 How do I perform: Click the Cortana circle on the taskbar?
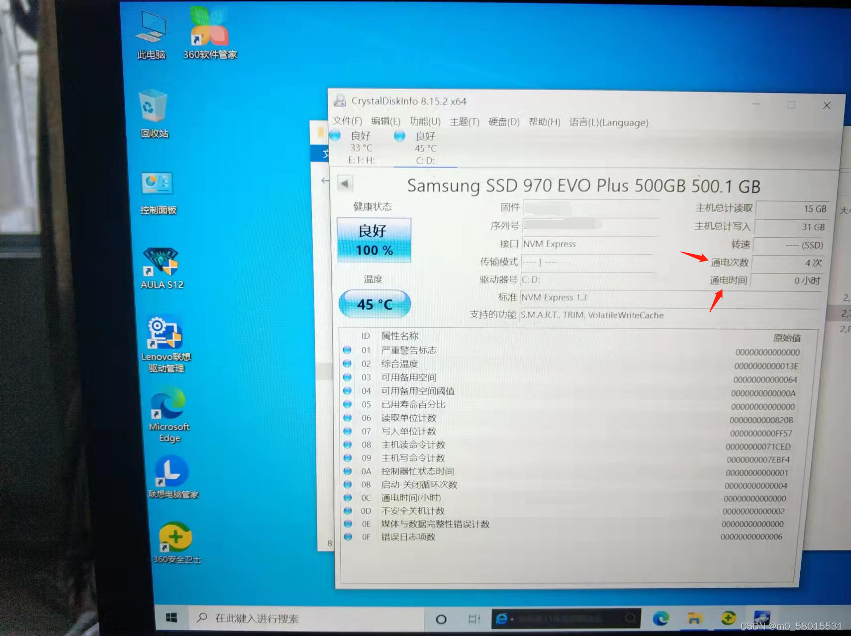tap(441, 619)
